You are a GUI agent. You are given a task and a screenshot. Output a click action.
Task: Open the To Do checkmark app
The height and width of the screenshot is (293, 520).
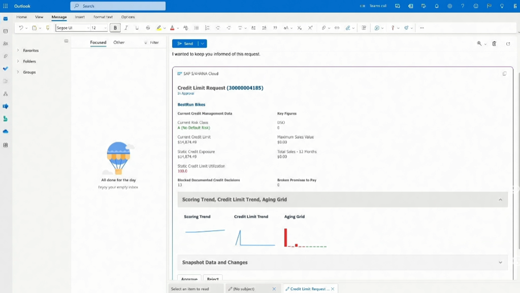pyautogui.click(x=6, y=68)
